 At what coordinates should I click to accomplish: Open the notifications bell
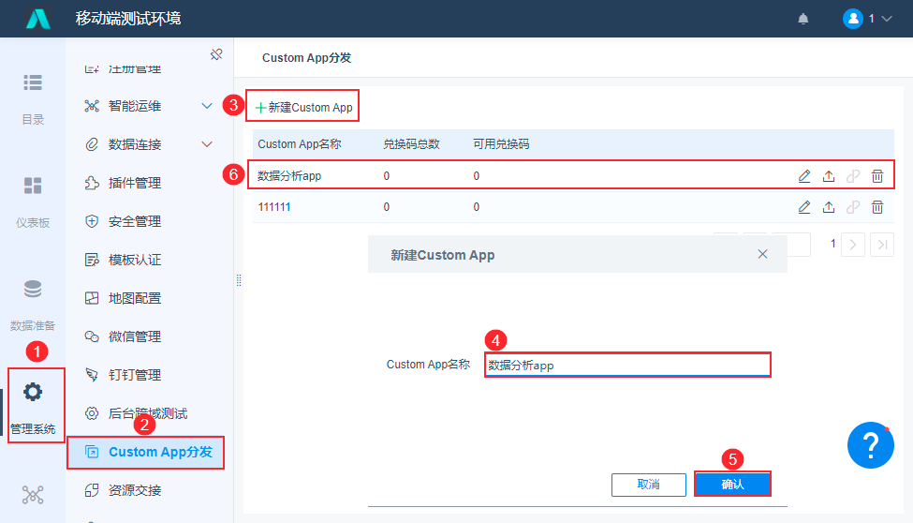pyautogui.click(x=803, y=19)
